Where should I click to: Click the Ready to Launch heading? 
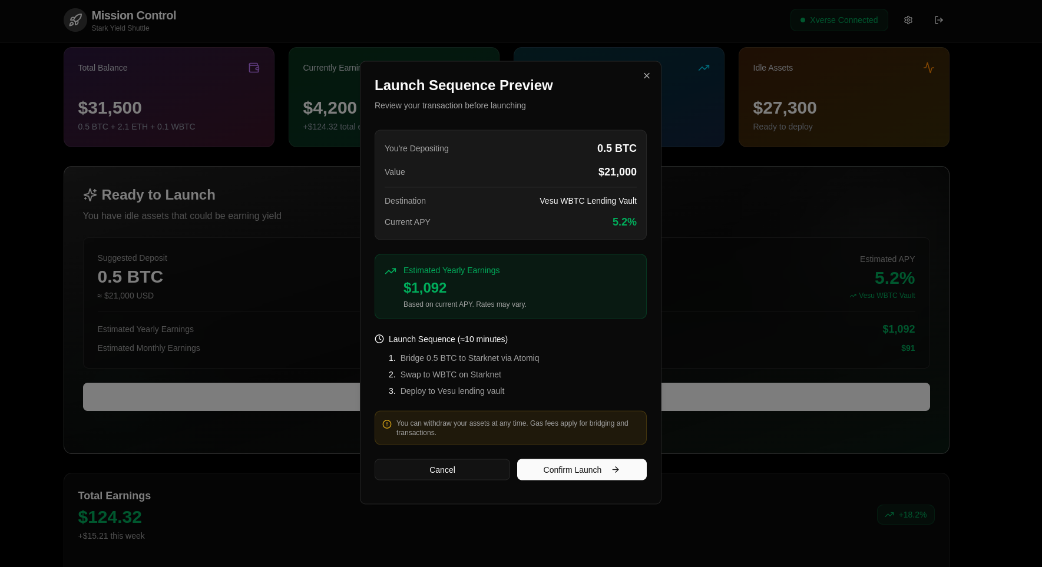[158, 195]
